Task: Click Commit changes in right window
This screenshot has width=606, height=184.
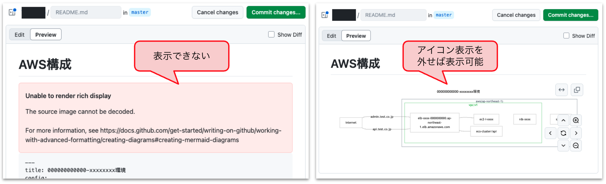Action: [x=571, y=15]
